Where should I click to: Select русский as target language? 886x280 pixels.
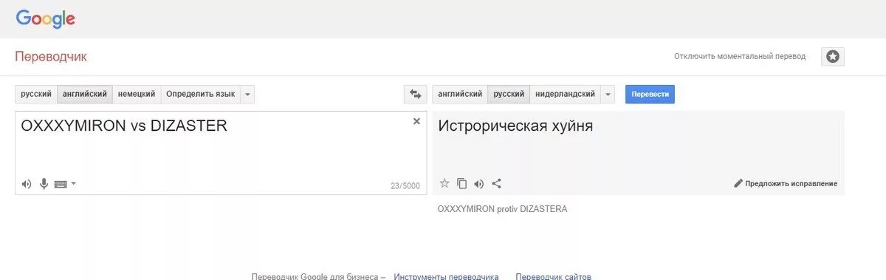tap(509, 94)
